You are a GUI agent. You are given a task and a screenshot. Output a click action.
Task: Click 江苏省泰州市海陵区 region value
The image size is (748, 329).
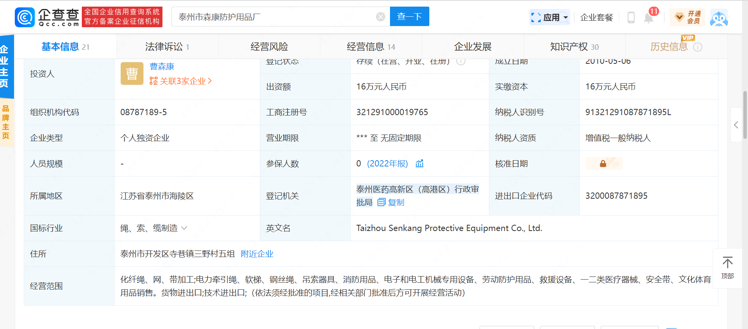click(x=157, y=196)
